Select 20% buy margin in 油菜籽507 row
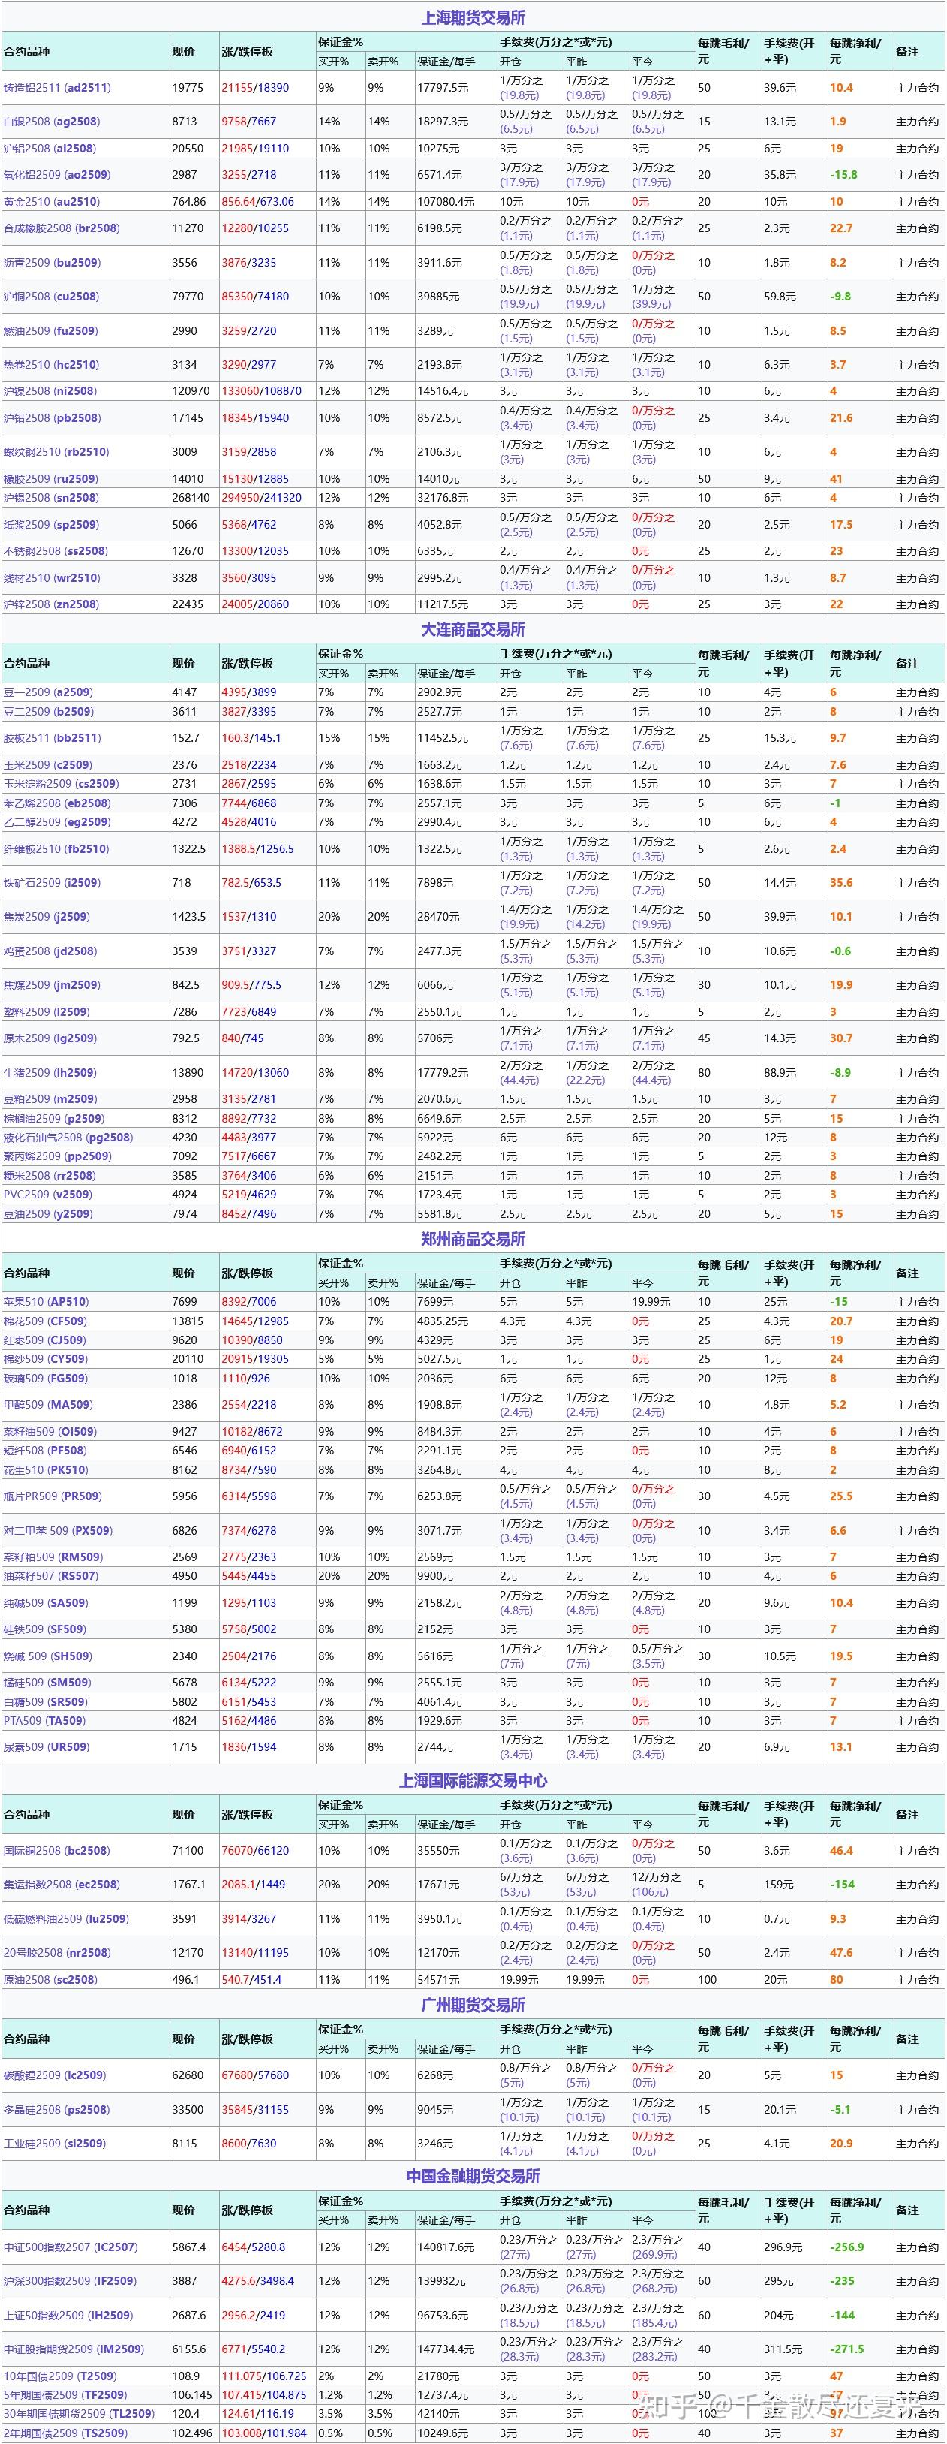The width and height of the screenshot is (947, 2444). tap(329, 1576)
